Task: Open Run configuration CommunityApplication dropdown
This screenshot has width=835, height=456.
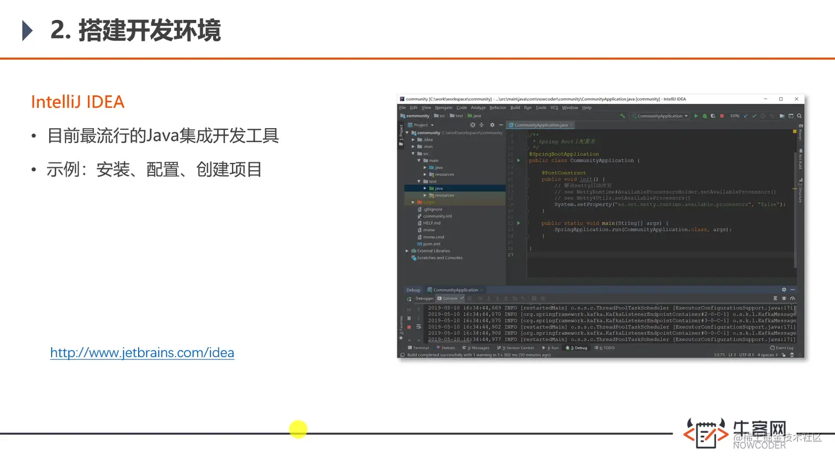Action: pyautogui.click(x=660, y=116)
